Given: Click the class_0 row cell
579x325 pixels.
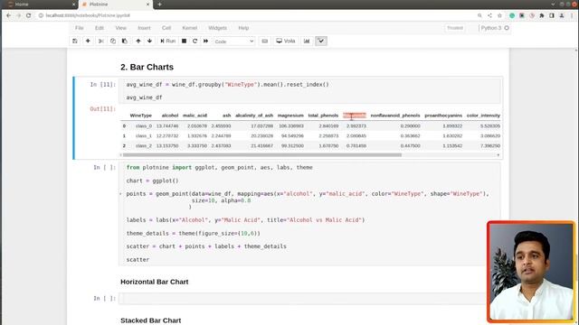Looking at the screenshot, I should coord(144,126).
